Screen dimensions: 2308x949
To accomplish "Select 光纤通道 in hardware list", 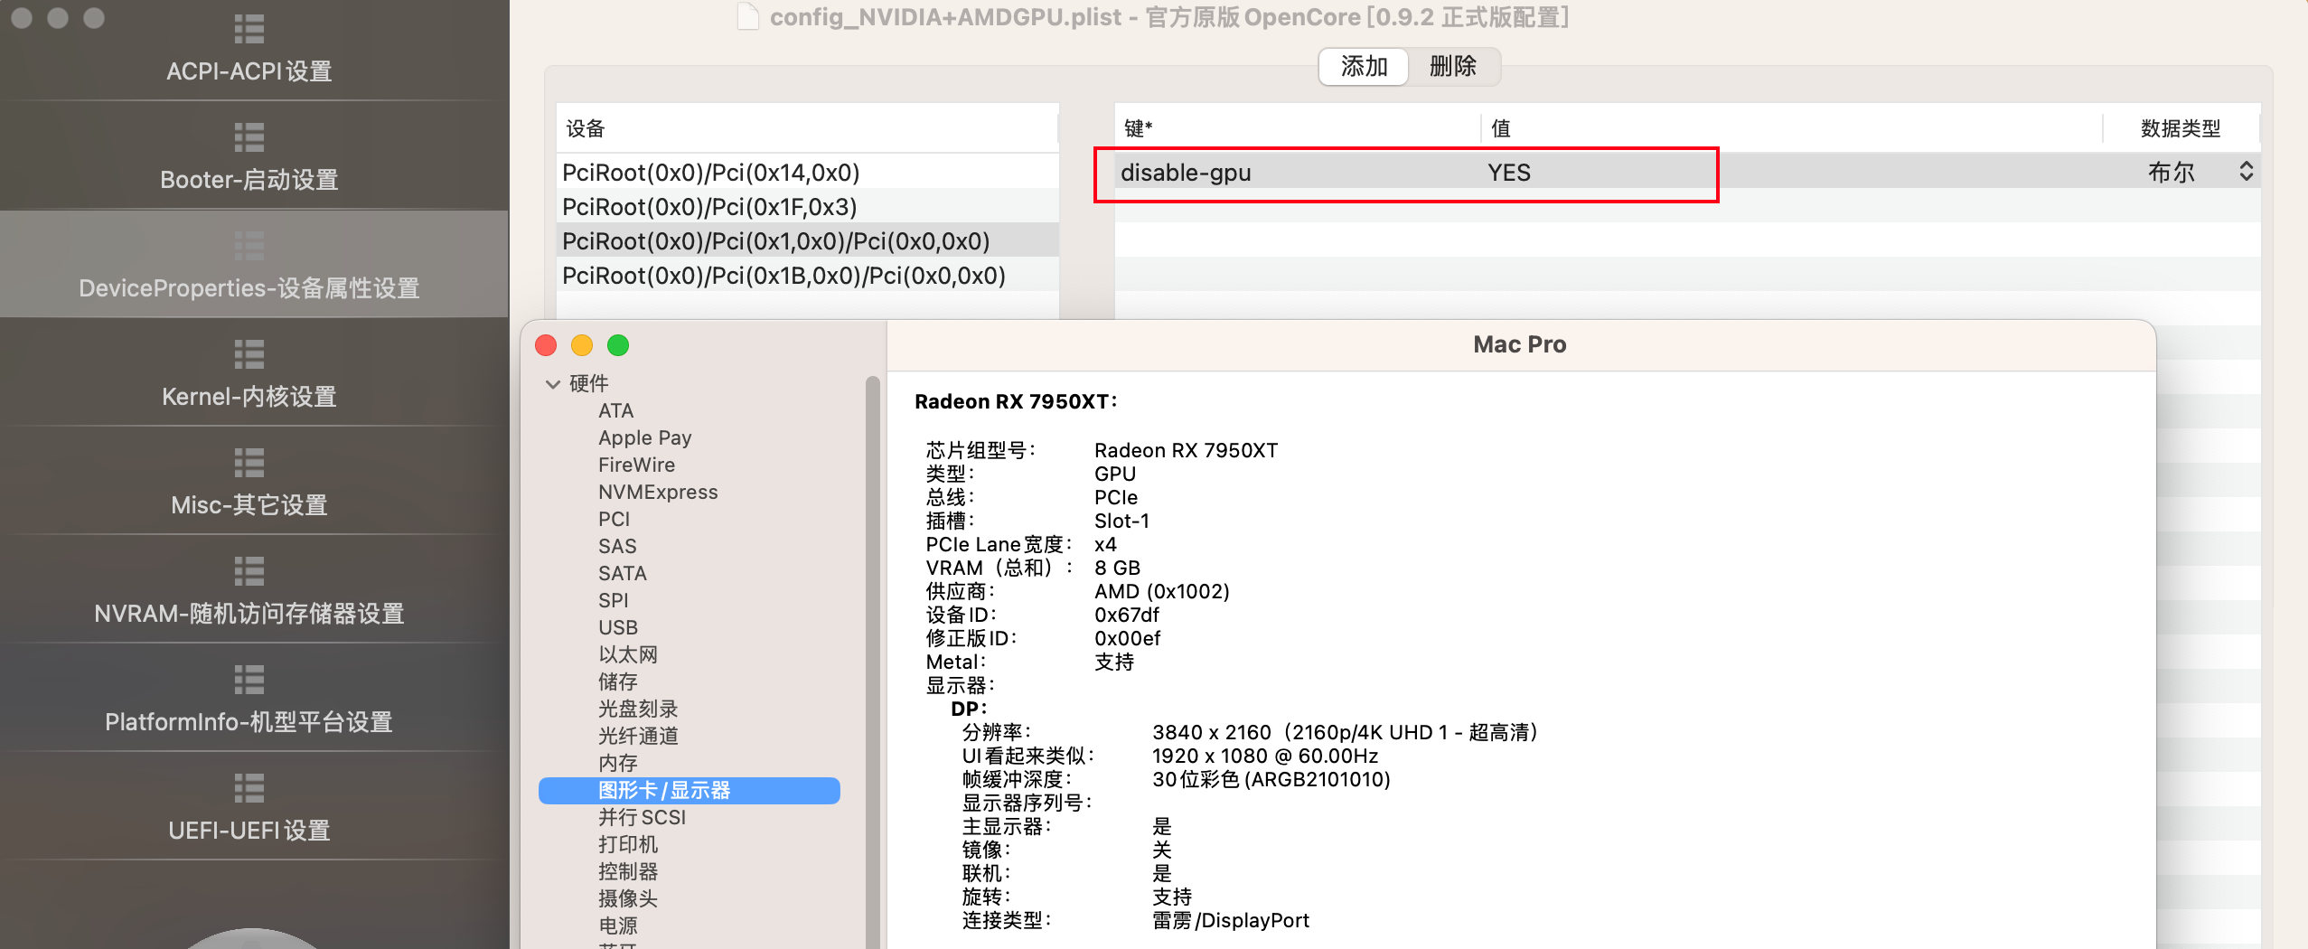I will coord(638,736).
